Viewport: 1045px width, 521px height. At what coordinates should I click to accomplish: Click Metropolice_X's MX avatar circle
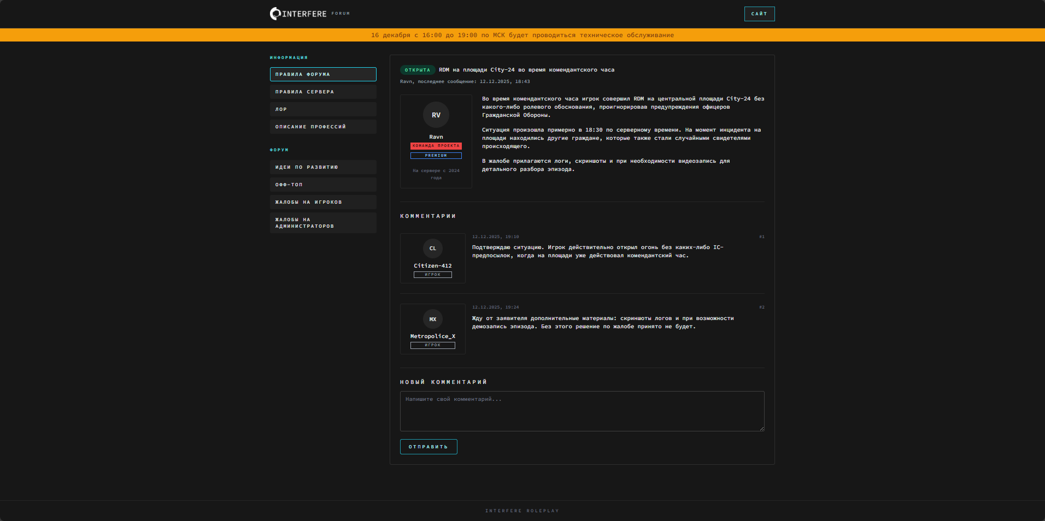pyautogui.click(x=432, y=319)
